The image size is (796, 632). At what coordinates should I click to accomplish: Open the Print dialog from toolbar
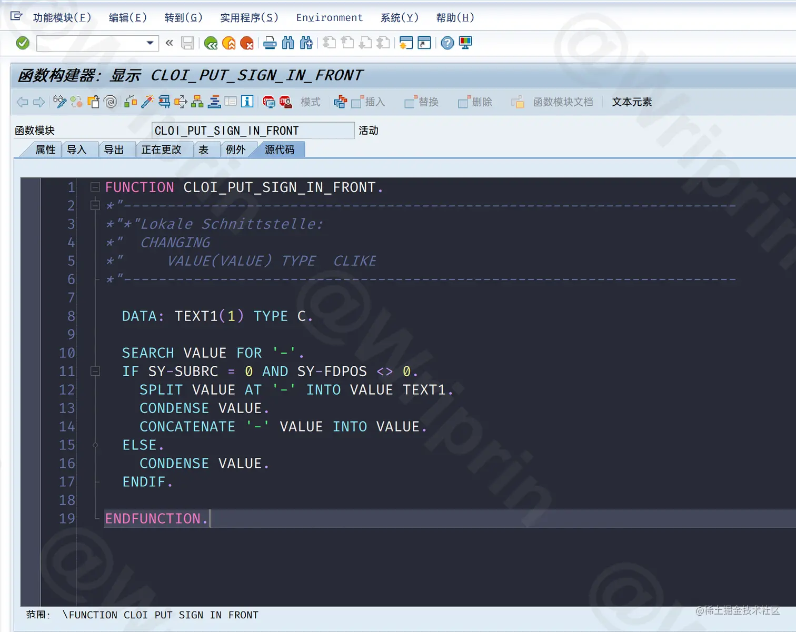(270, 43)
